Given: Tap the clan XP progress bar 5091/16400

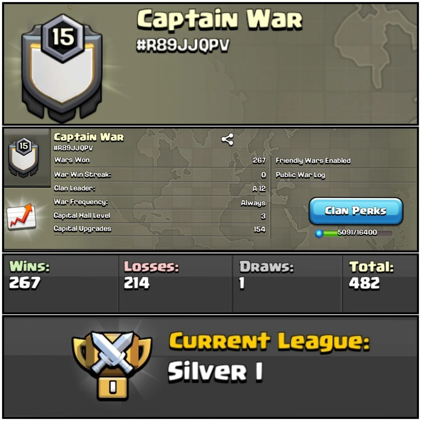Looking at the screenshot, I should click(358, 233).
